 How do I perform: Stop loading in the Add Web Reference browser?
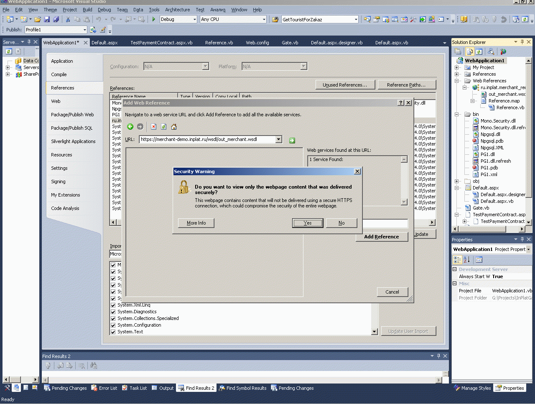pos(154,127)
